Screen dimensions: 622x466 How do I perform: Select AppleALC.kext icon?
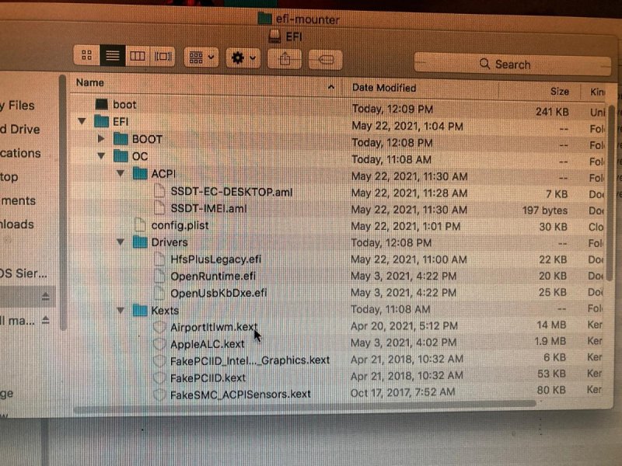159,343
